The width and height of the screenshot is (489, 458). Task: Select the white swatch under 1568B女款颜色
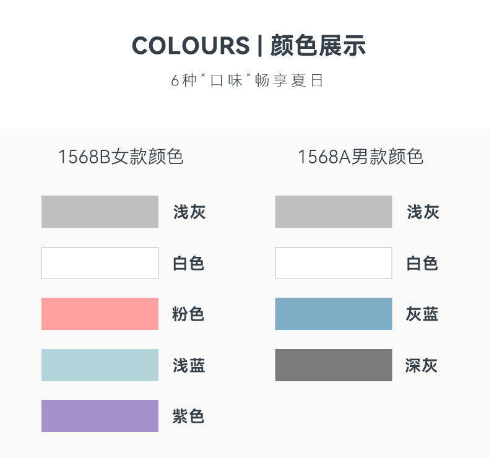pyautogui.click(x=100, y=263)
